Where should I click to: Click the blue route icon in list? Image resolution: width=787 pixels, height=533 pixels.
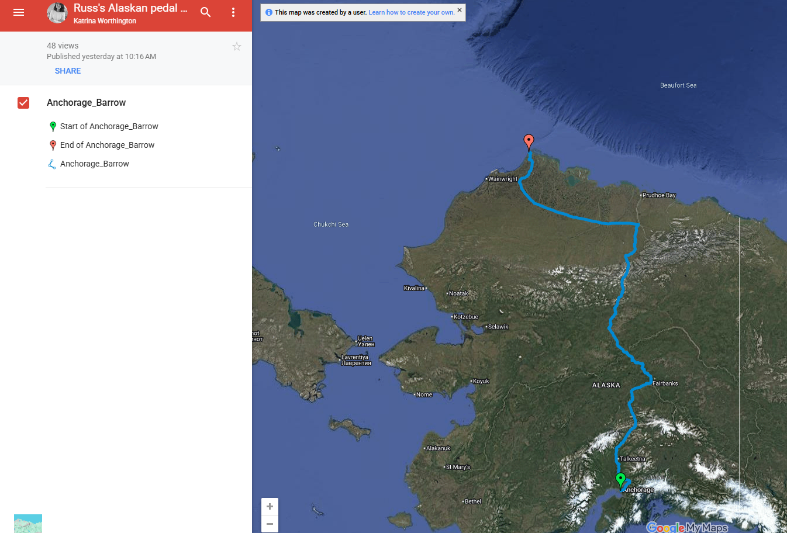(52, 164)
